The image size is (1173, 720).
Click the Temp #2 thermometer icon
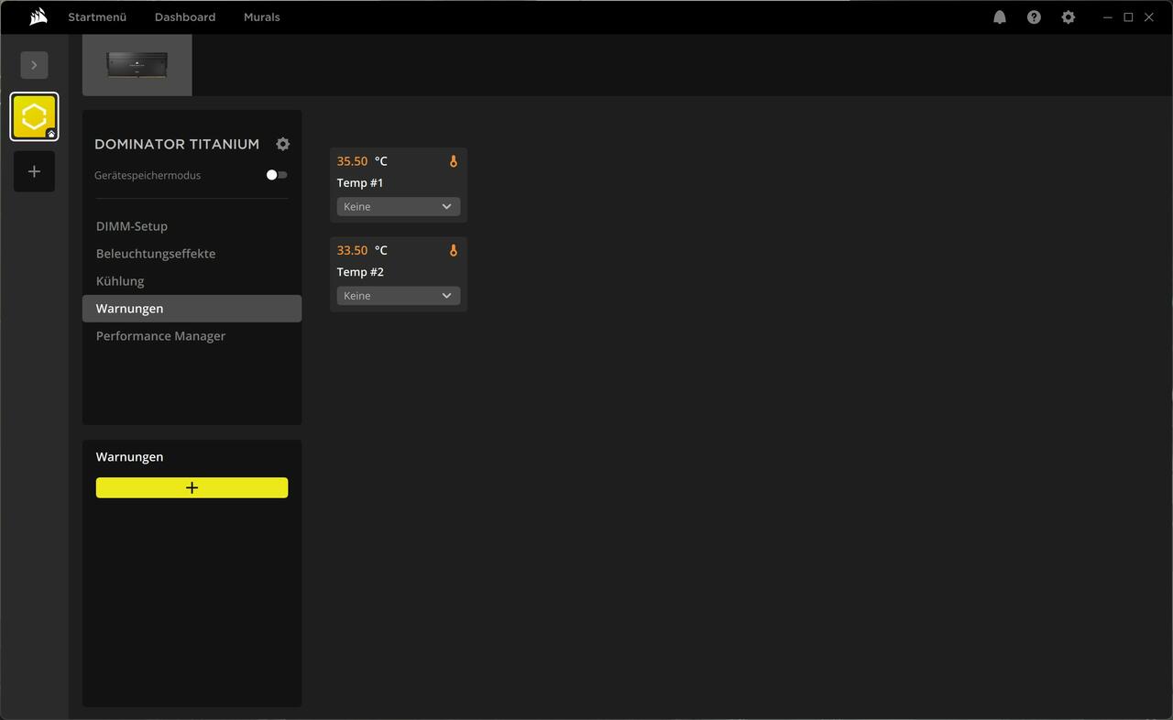pyautogui.click(x=453, y=250)
